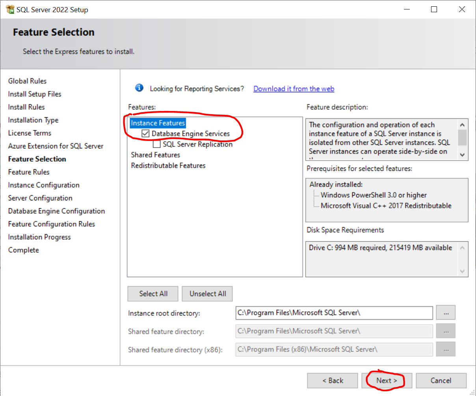Maximize the SQL Server 2022 Setup window

pyautogui.click(x=434, y=9)
